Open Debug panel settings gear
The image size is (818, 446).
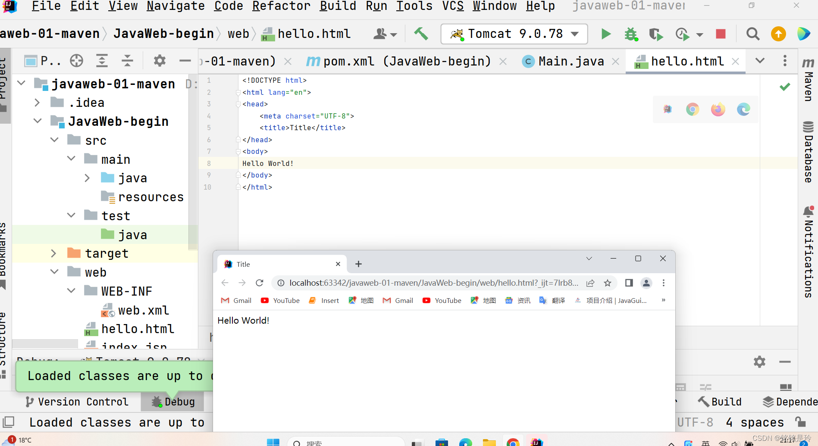tap(759, 362)
